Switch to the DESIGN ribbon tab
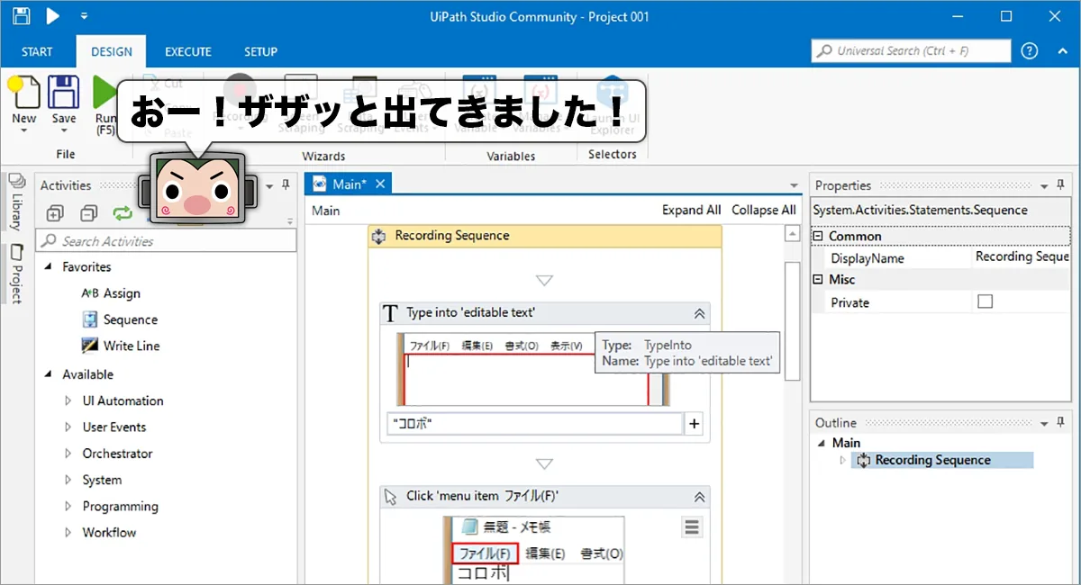The image size is (1081, 585). point(112,51)
